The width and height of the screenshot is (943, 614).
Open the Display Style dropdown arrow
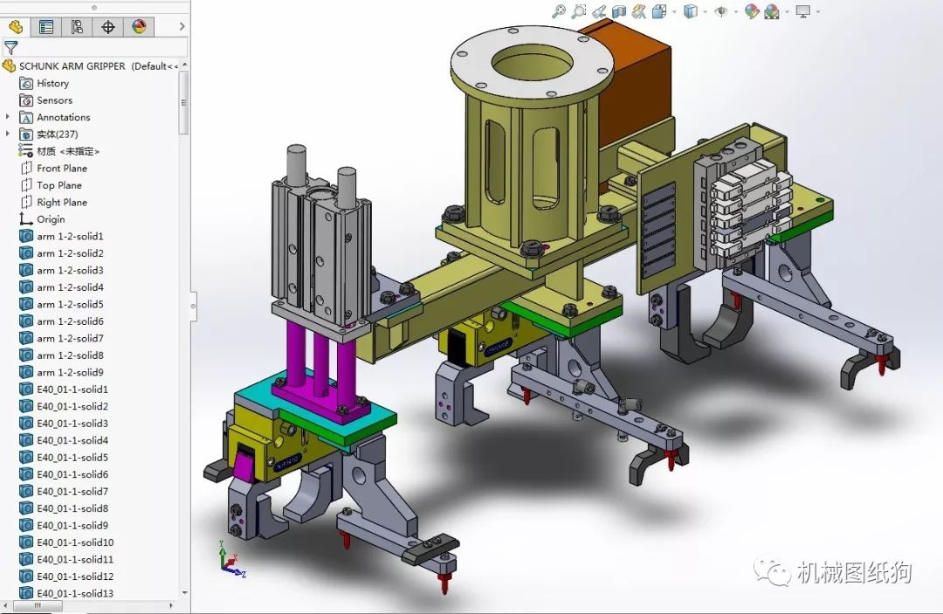[706, 11]
